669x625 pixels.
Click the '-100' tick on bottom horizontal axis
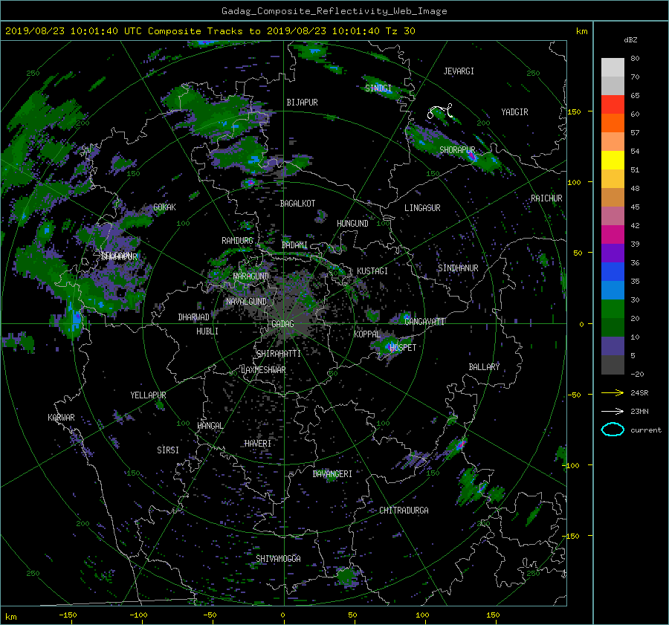pyautogui.click(x=139, y=615)
